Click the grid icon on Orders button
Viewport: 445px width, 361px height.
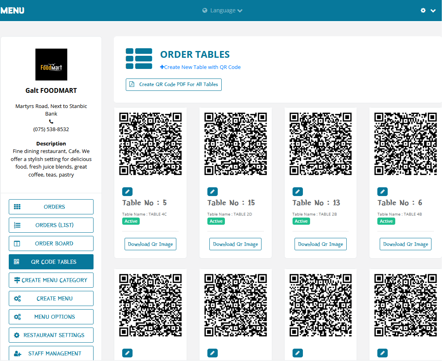[x=17, y=207]
